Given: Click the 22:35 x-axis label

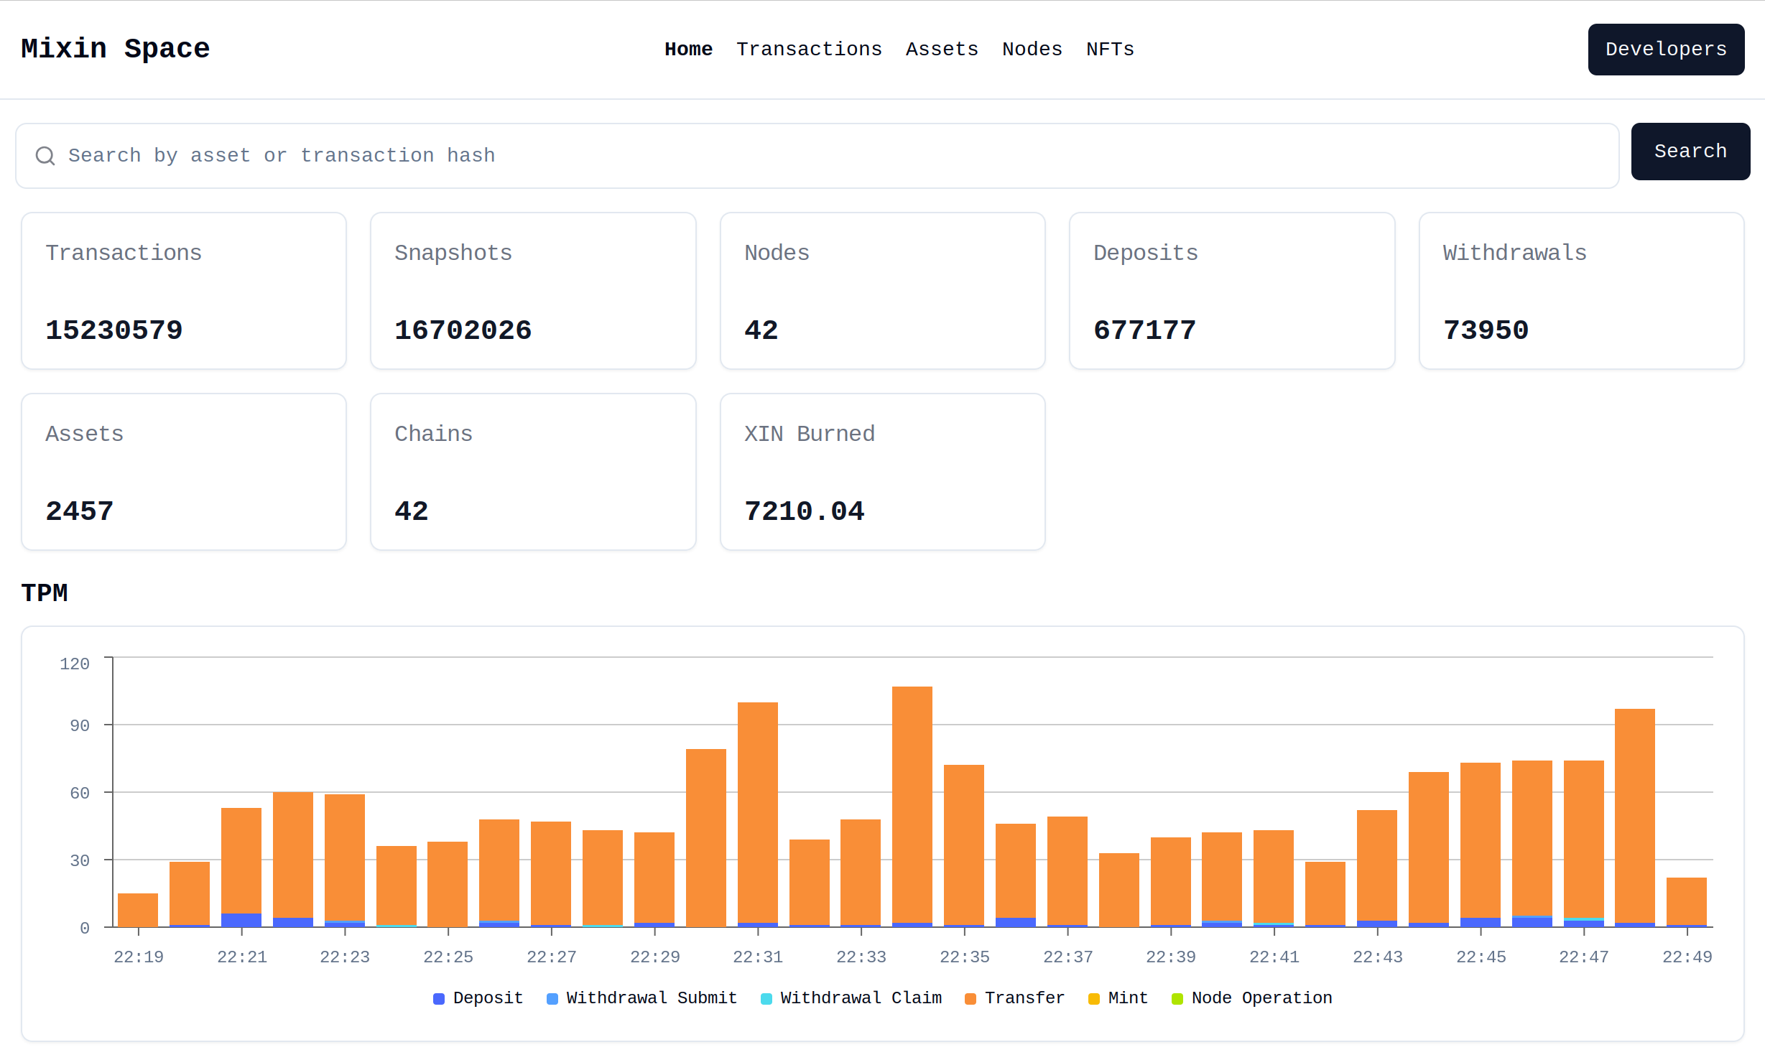Looking at the screenshot, I should (965, 957).
